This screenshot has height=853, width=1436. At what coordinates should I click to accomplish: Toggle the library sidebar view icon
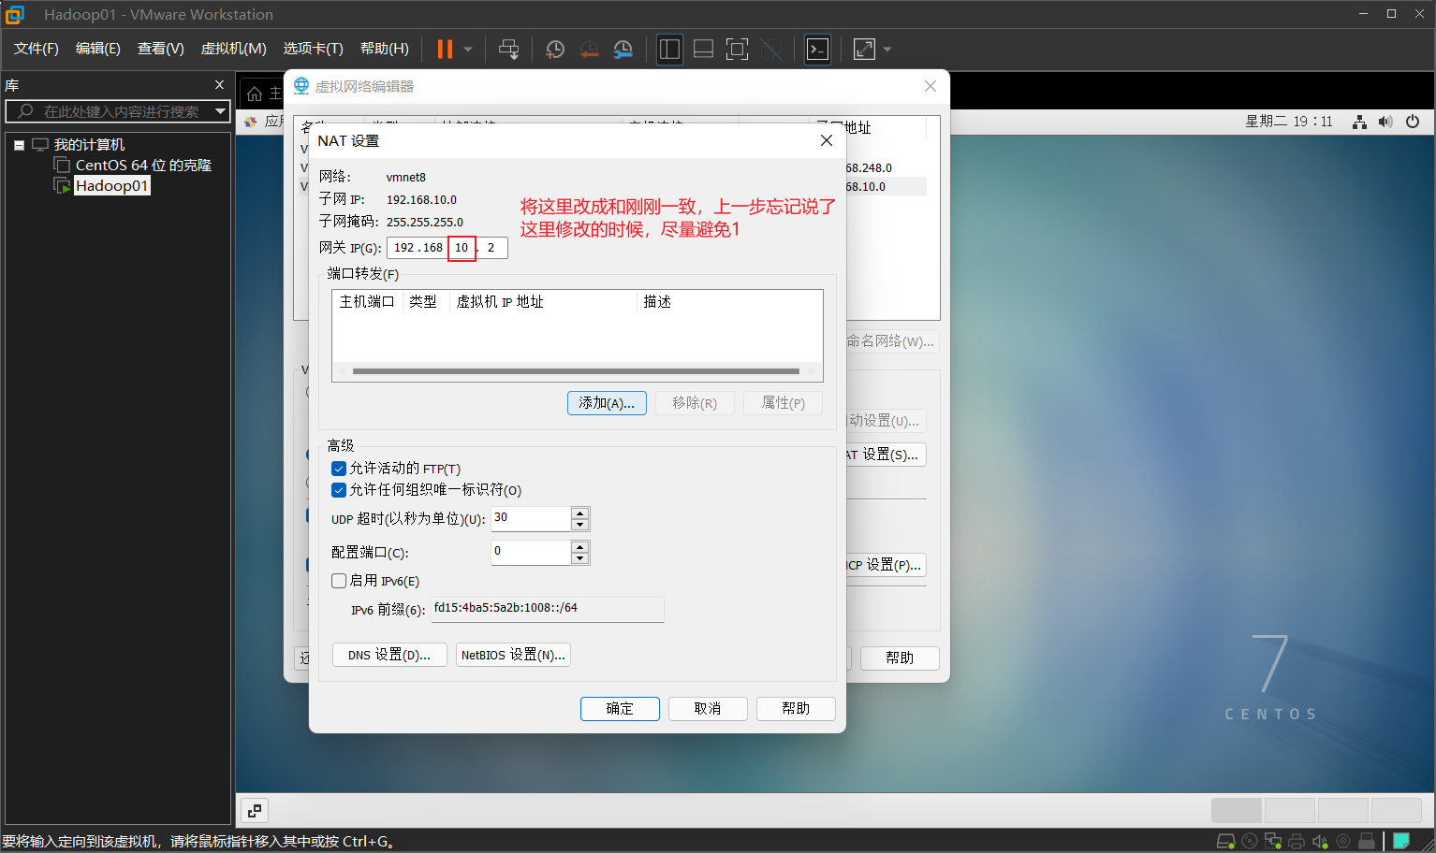[x=669, y=50]
